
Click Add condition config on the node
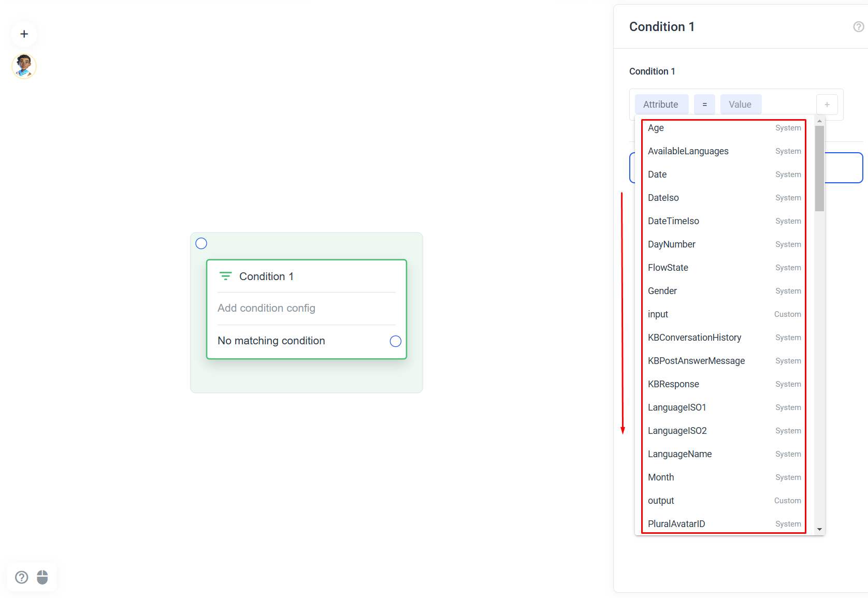266,308
